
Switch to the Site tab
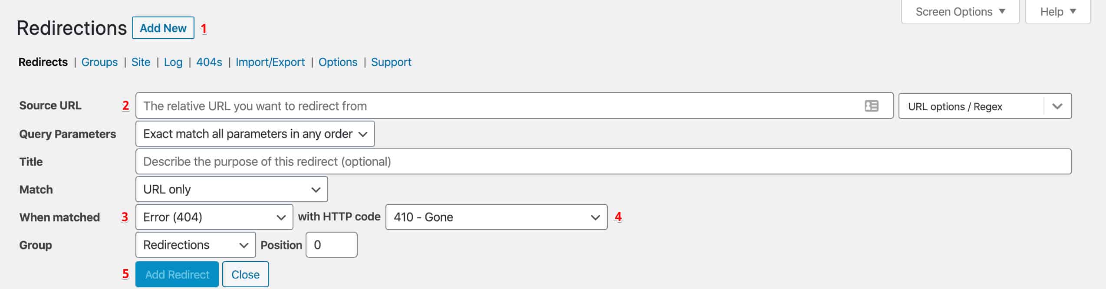pyautogui.click(x=141, y=62)
